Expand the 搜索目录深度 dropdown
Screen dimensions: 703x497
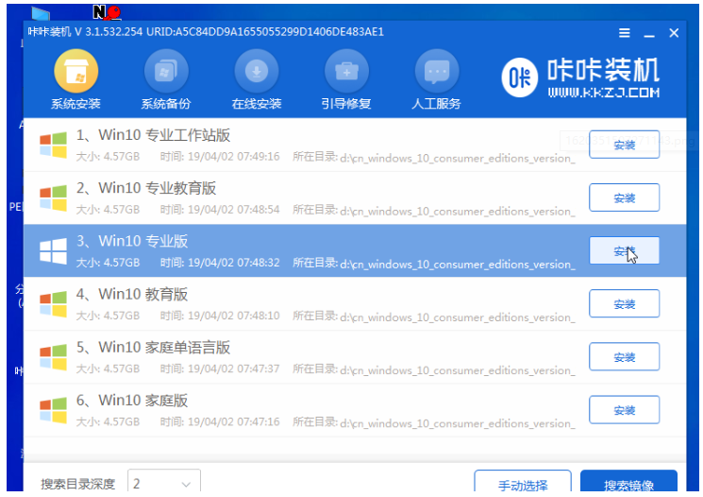[164, 484]
